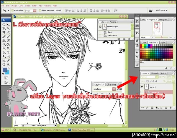The image size is (177, 138).
Task: Open the Window menu
Action: 47,6
